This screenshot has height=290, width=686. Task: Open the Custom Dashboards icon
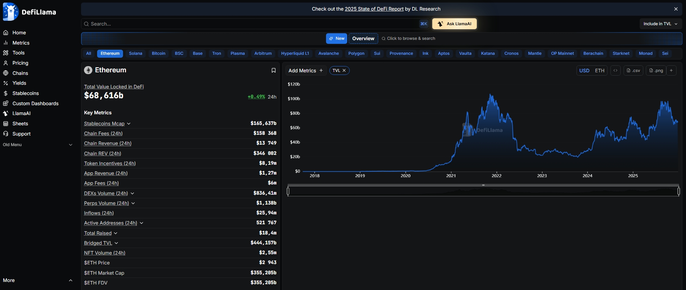coord(6,103)
